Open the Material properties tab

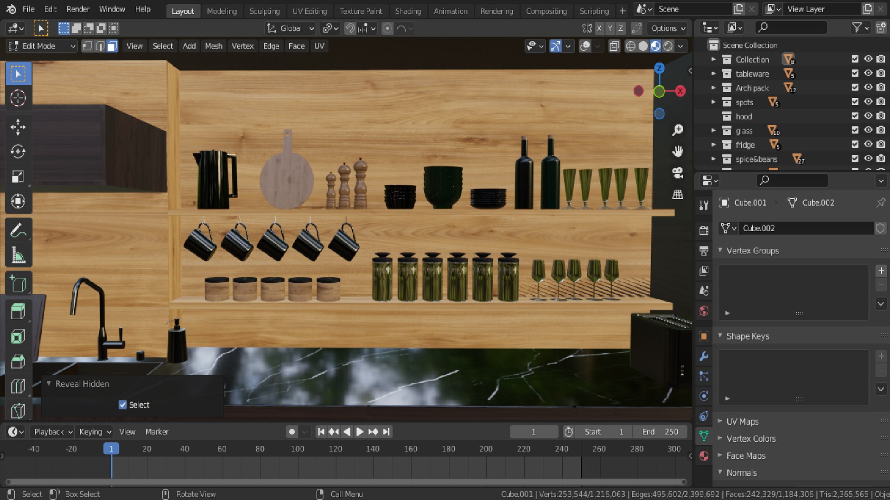click(x=704, y=456)
